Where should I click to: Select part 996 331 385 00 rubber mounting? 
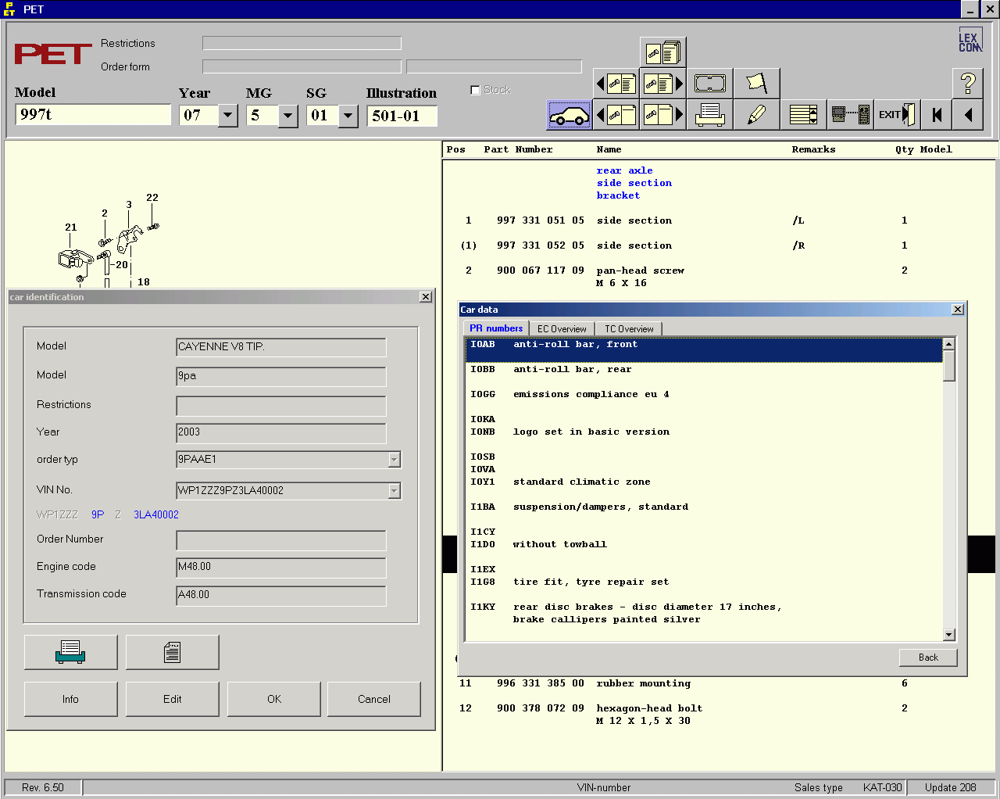click(719, 683)
